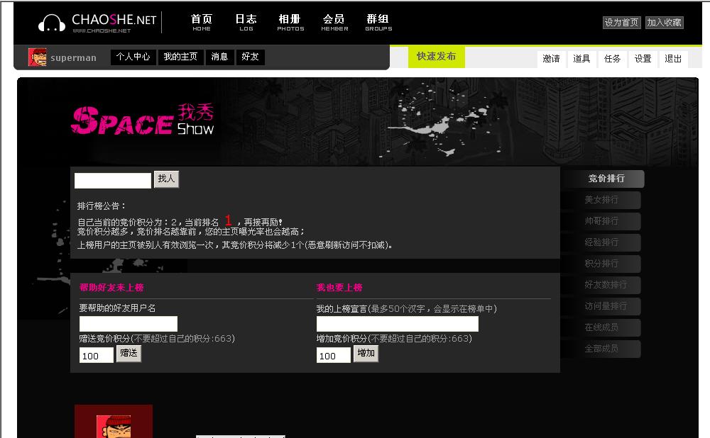Click the 排行榜公告 announcement label
The width and height of the screenshot is (710, 438).
(x=102, y=206)
